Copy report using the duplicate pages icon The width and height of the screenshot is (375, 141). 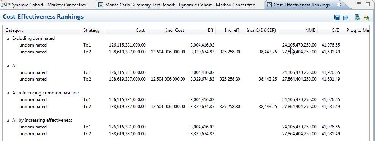[346, 17]
